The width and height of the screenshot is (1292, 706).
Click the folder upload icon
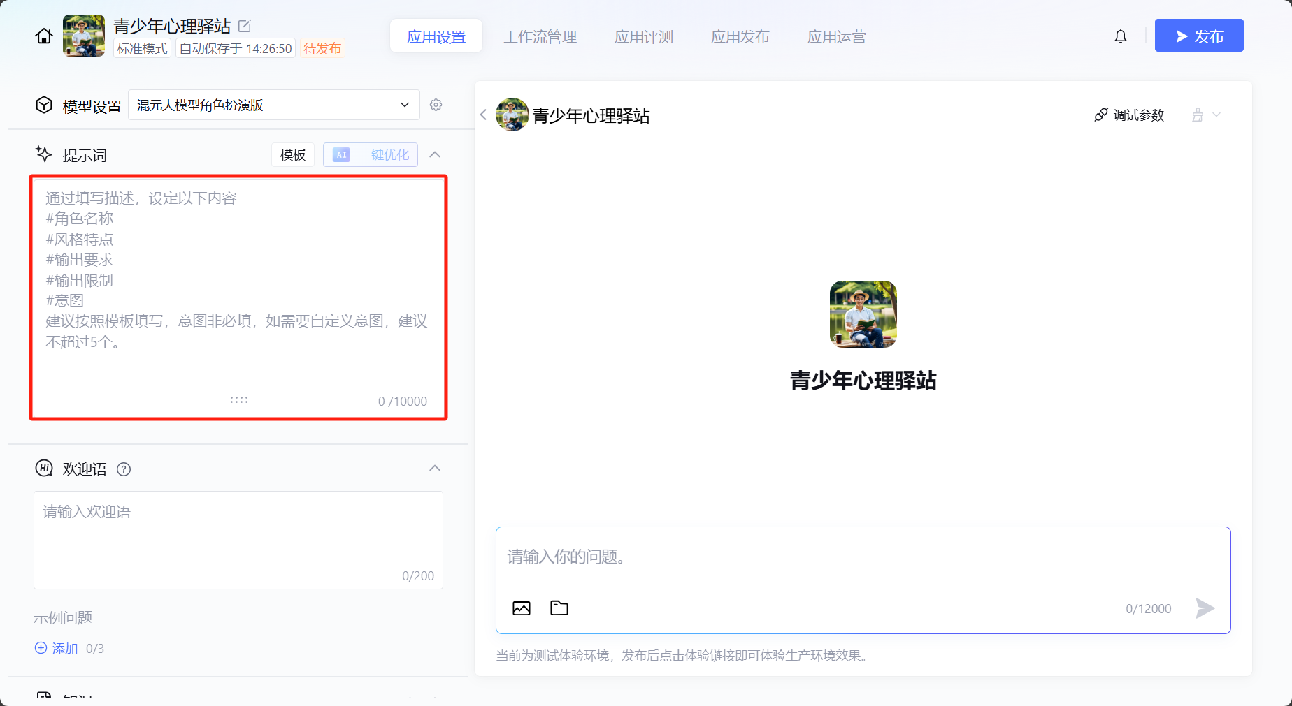coord(559,608)
